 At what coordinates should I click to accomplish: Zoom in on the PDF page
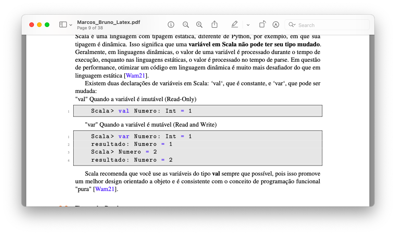pyautogui.click(x=199, y=25)
